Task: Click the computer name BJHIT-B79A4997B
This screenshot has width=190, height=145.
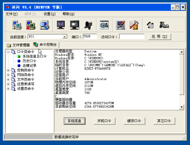Action: coord(97,69)
